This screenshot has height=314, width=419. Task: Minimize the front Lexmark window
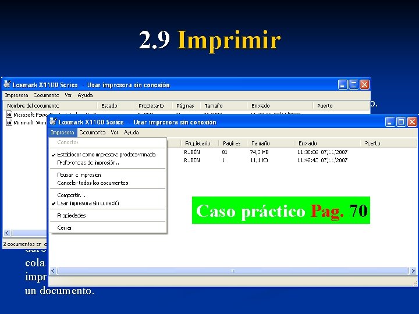pos(390,122)
